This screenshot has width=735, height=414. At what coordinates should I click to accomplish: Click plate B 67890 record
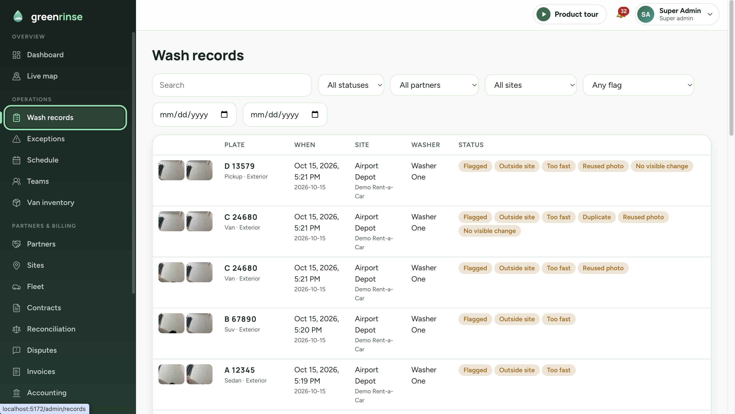point(240,319)
